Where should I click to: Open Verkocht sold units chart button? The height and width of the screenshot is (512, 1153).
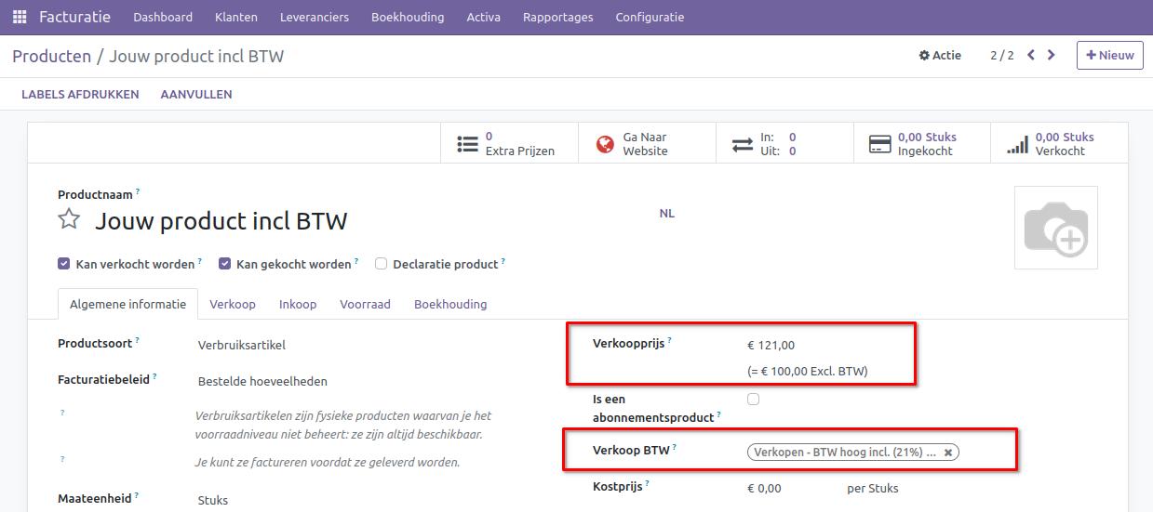click(x=1059, y=144)
